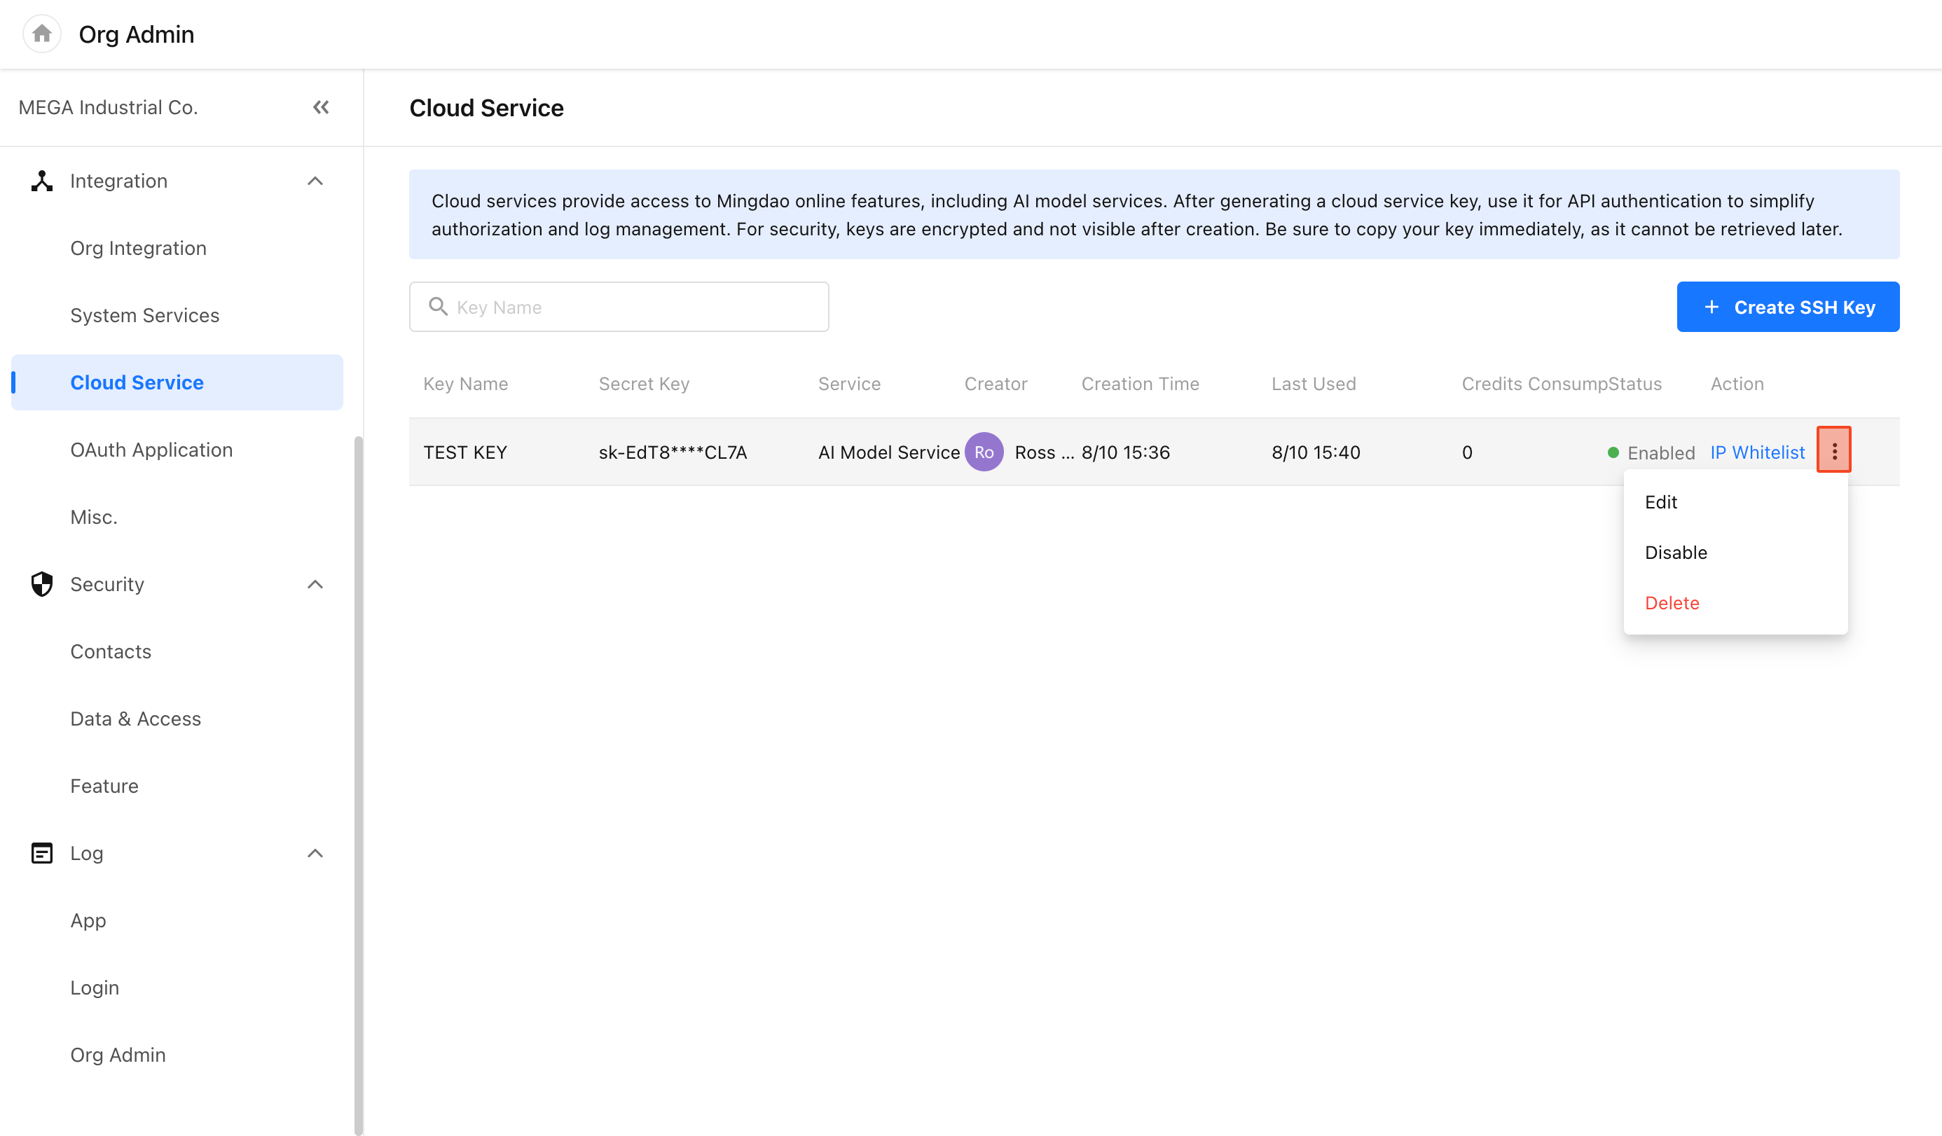Click Org Admin title in header
This screenshot has height=1136, width=1942.
coord(137,34)
